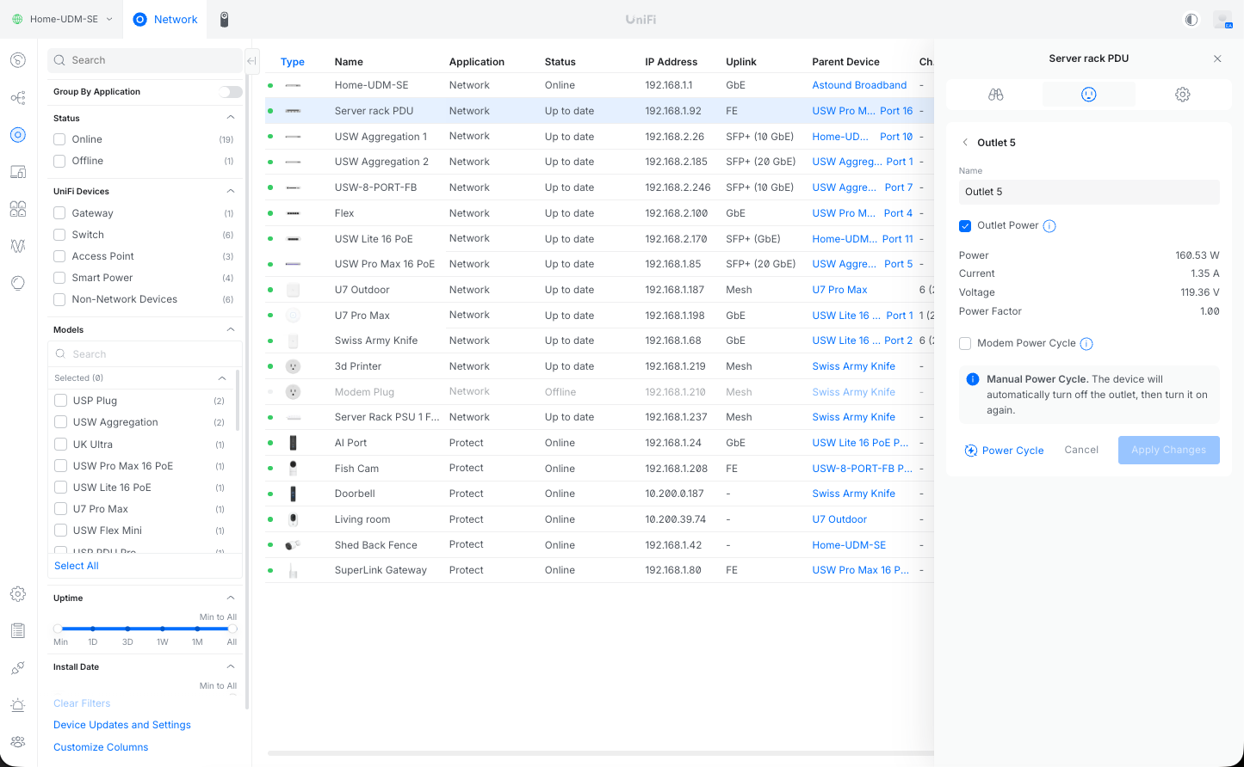This screenshot has height=767, width=1244.
Task: Click the Outlet 5 name input field
Action: click(x=1088, y=192)
